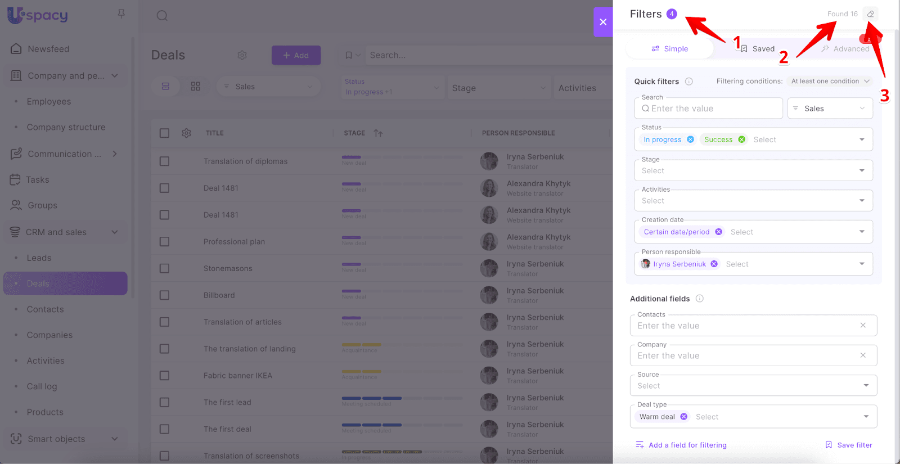Image resolution: width=900 pixels, height=464 pixels.
Task: Click the pin icon beside Uspacy logo
Action: point(121,14)
